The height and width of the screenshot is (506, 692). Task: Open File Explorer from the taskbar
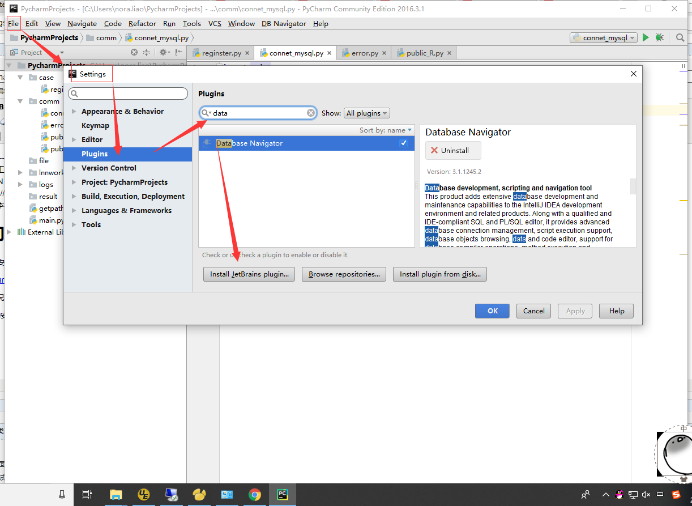tap(116, 495)
